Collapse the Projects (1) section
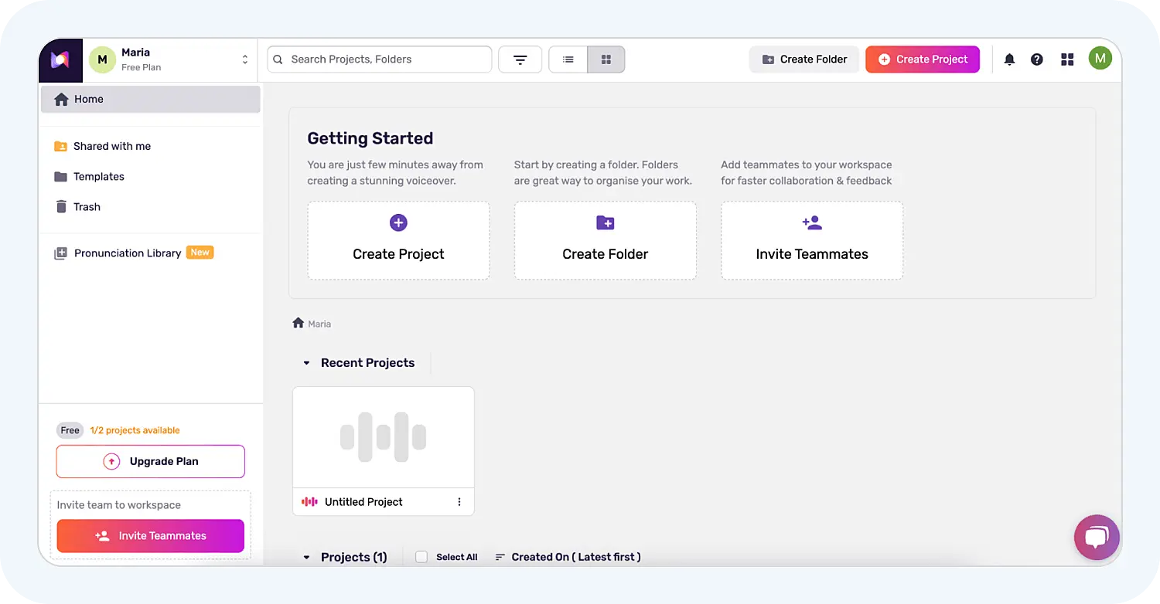The height and width of the screenshot is (604, 1160). pos(306,557)
